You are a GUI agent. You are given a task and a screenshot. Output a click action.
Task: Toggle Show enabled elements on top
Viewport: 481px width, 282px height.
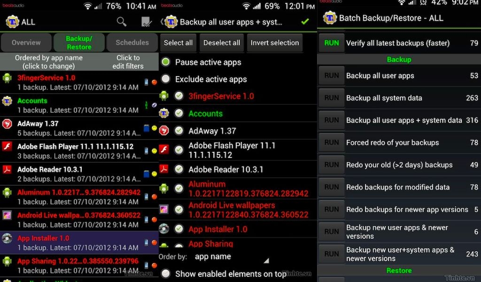pos(166,274)
